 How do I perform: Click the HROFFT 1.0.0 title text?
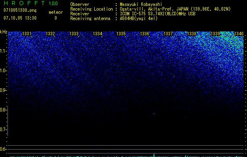31,3
